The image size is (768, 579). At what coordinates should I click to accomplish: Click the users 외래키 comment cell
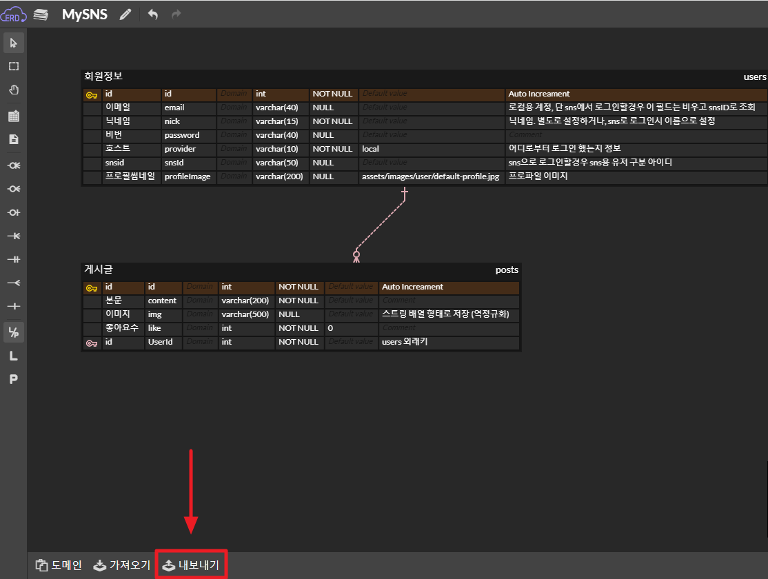tap(449, 342)
